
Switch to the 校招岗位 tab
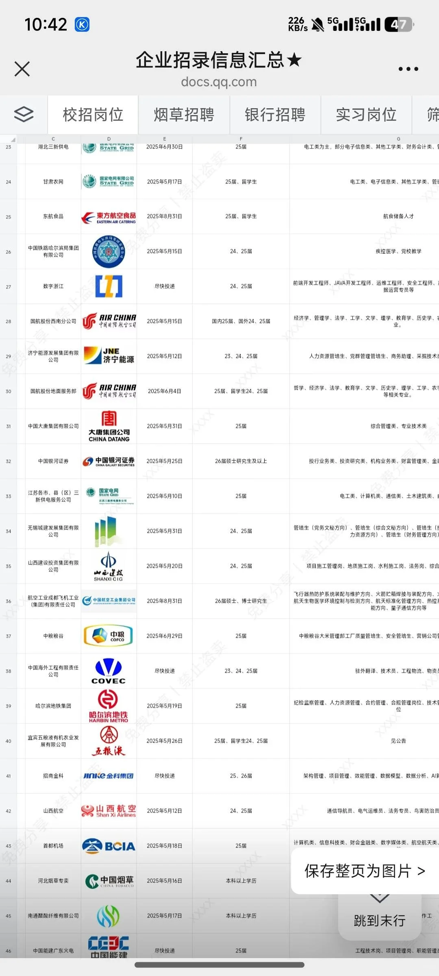(93, 115)
